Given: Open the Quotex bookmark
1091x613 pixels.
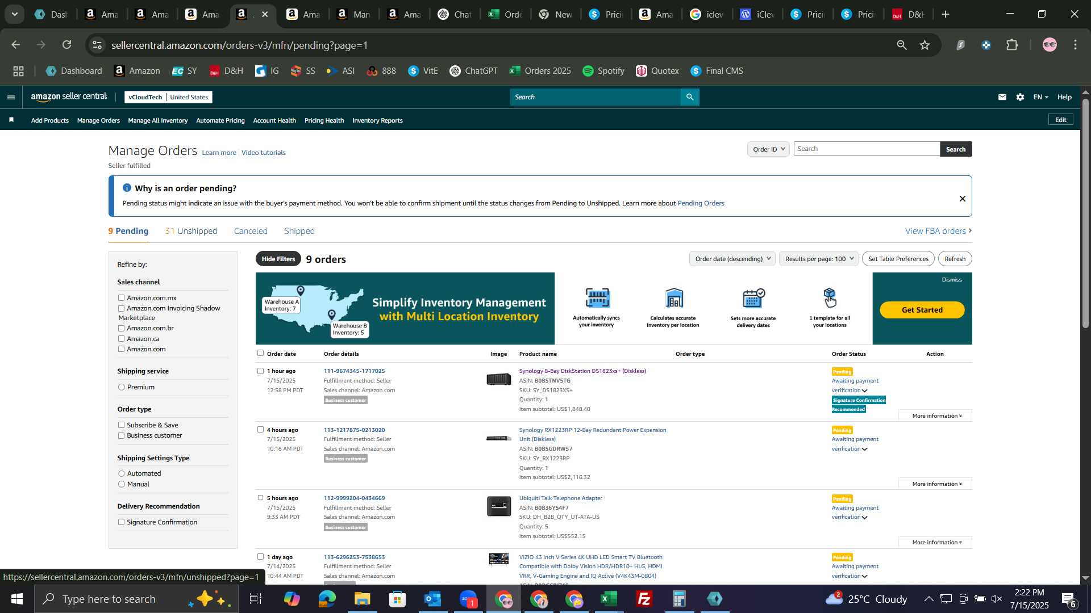Looking at the screenshot, I should [657, 71].
